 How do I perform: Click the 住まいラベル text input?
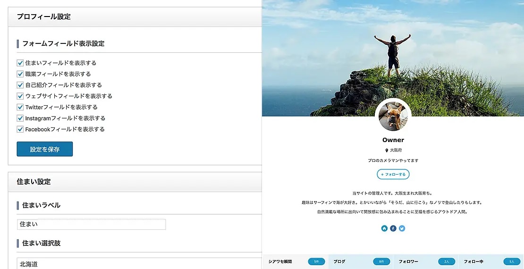(x=92, y=225)
